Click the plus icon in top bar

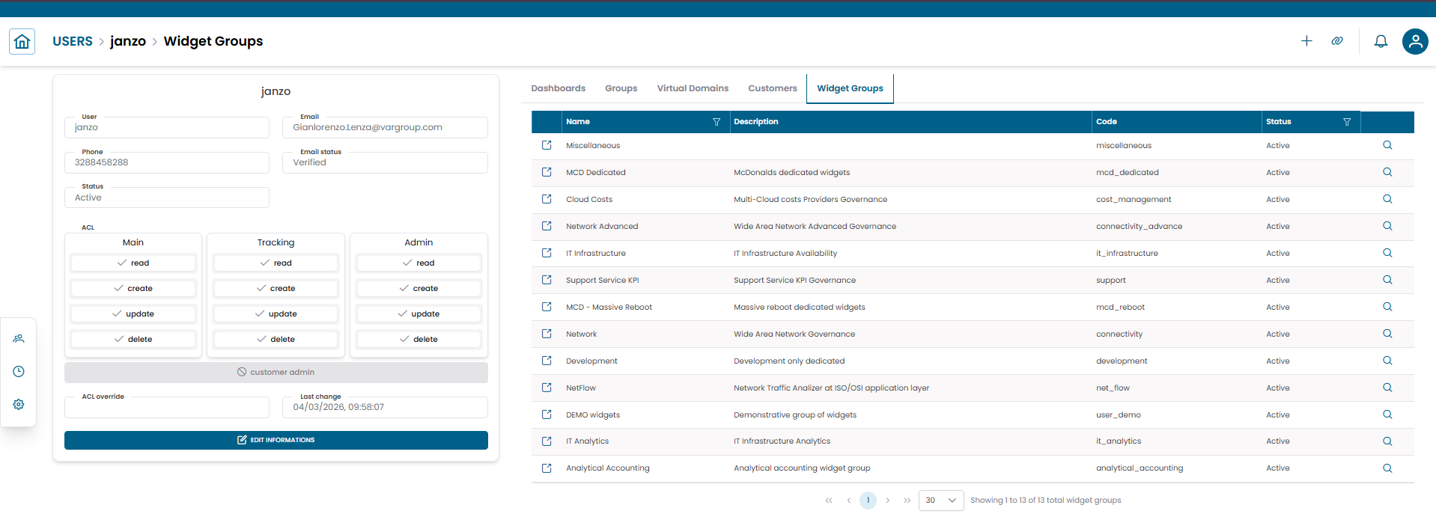pos(1306,41)
